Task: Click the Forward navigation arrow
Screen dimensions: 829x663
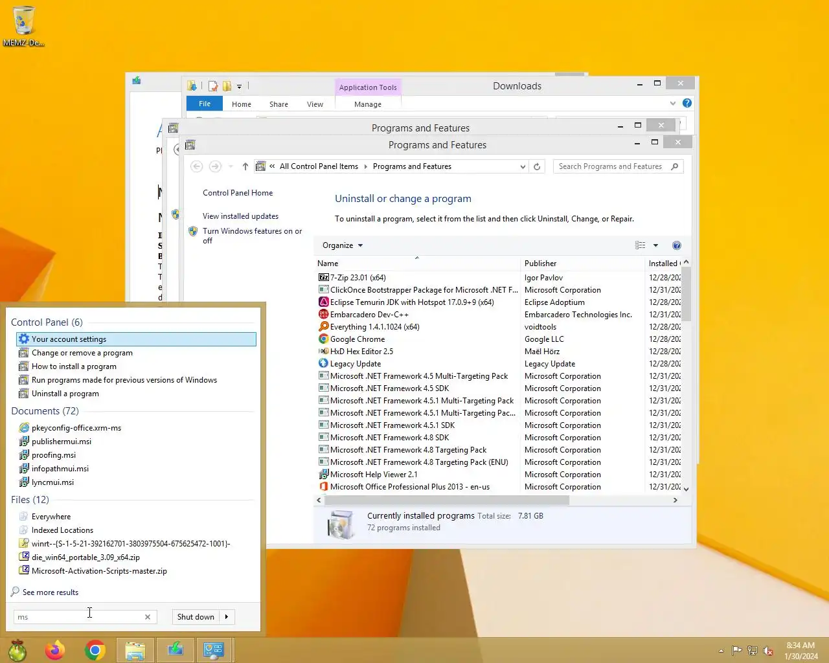Action: 215,166
